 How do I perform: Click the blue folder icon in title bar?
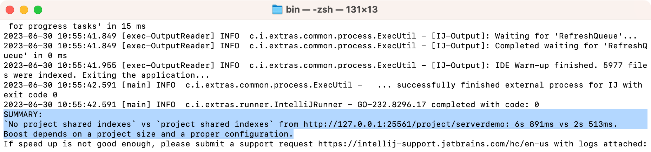[277, 9]
